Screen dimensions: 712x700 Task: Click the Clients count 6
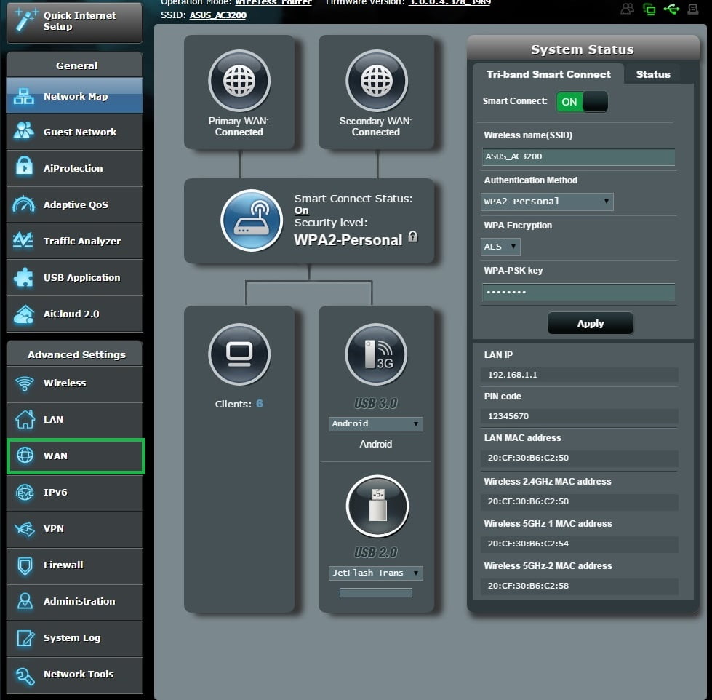(x=260, y=404)
